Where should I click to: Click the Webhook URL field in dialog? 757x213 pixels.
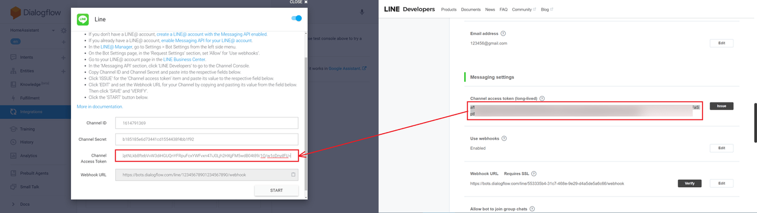[x=206, y=175]
